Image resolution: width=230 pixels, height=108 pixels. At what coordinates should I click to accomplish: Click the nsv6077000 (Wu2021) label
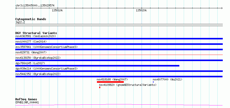coord(167,79)
